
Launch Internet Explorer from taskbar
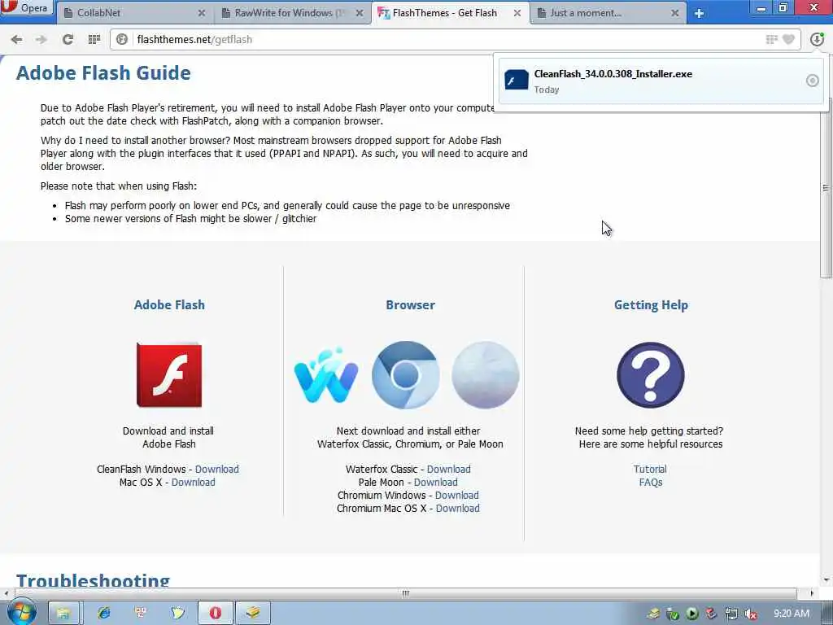click(x=104, y=613)
